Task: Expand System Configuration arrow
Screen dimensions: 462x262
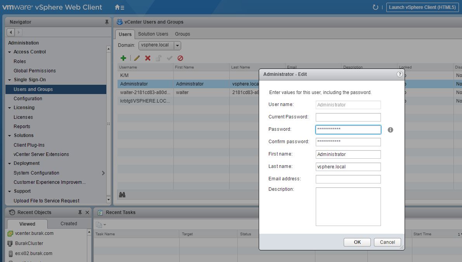Action: click(103, 173)
